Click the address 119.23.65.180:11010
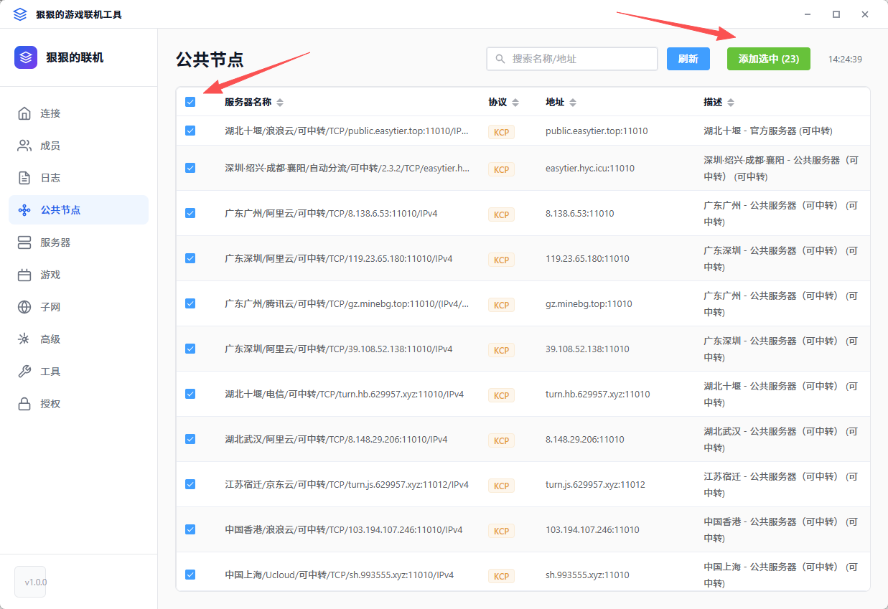Viewport: 888px width, 609px height. pos(587,259)
